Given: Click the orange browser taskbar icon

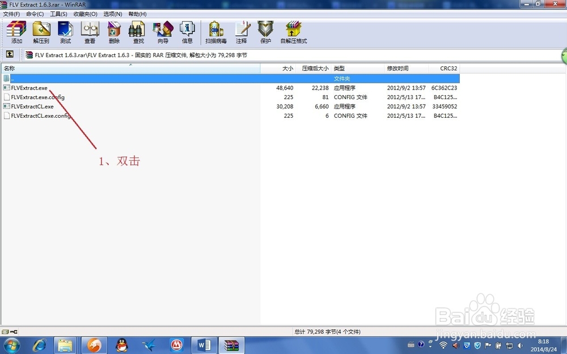Looking at the screenshot, I should click(x=94, y=346).
